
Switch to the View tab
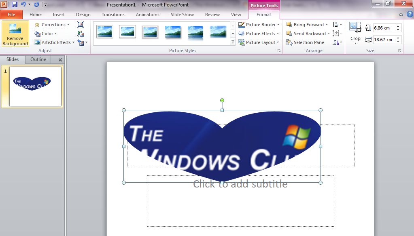coord(236,15)
